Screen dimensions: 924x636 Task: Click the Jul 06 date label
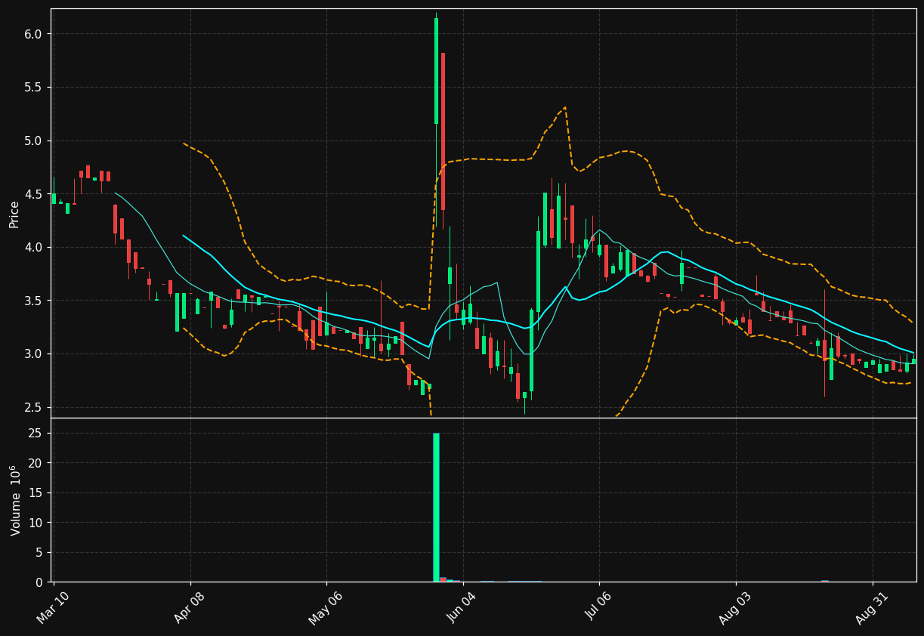599,607
